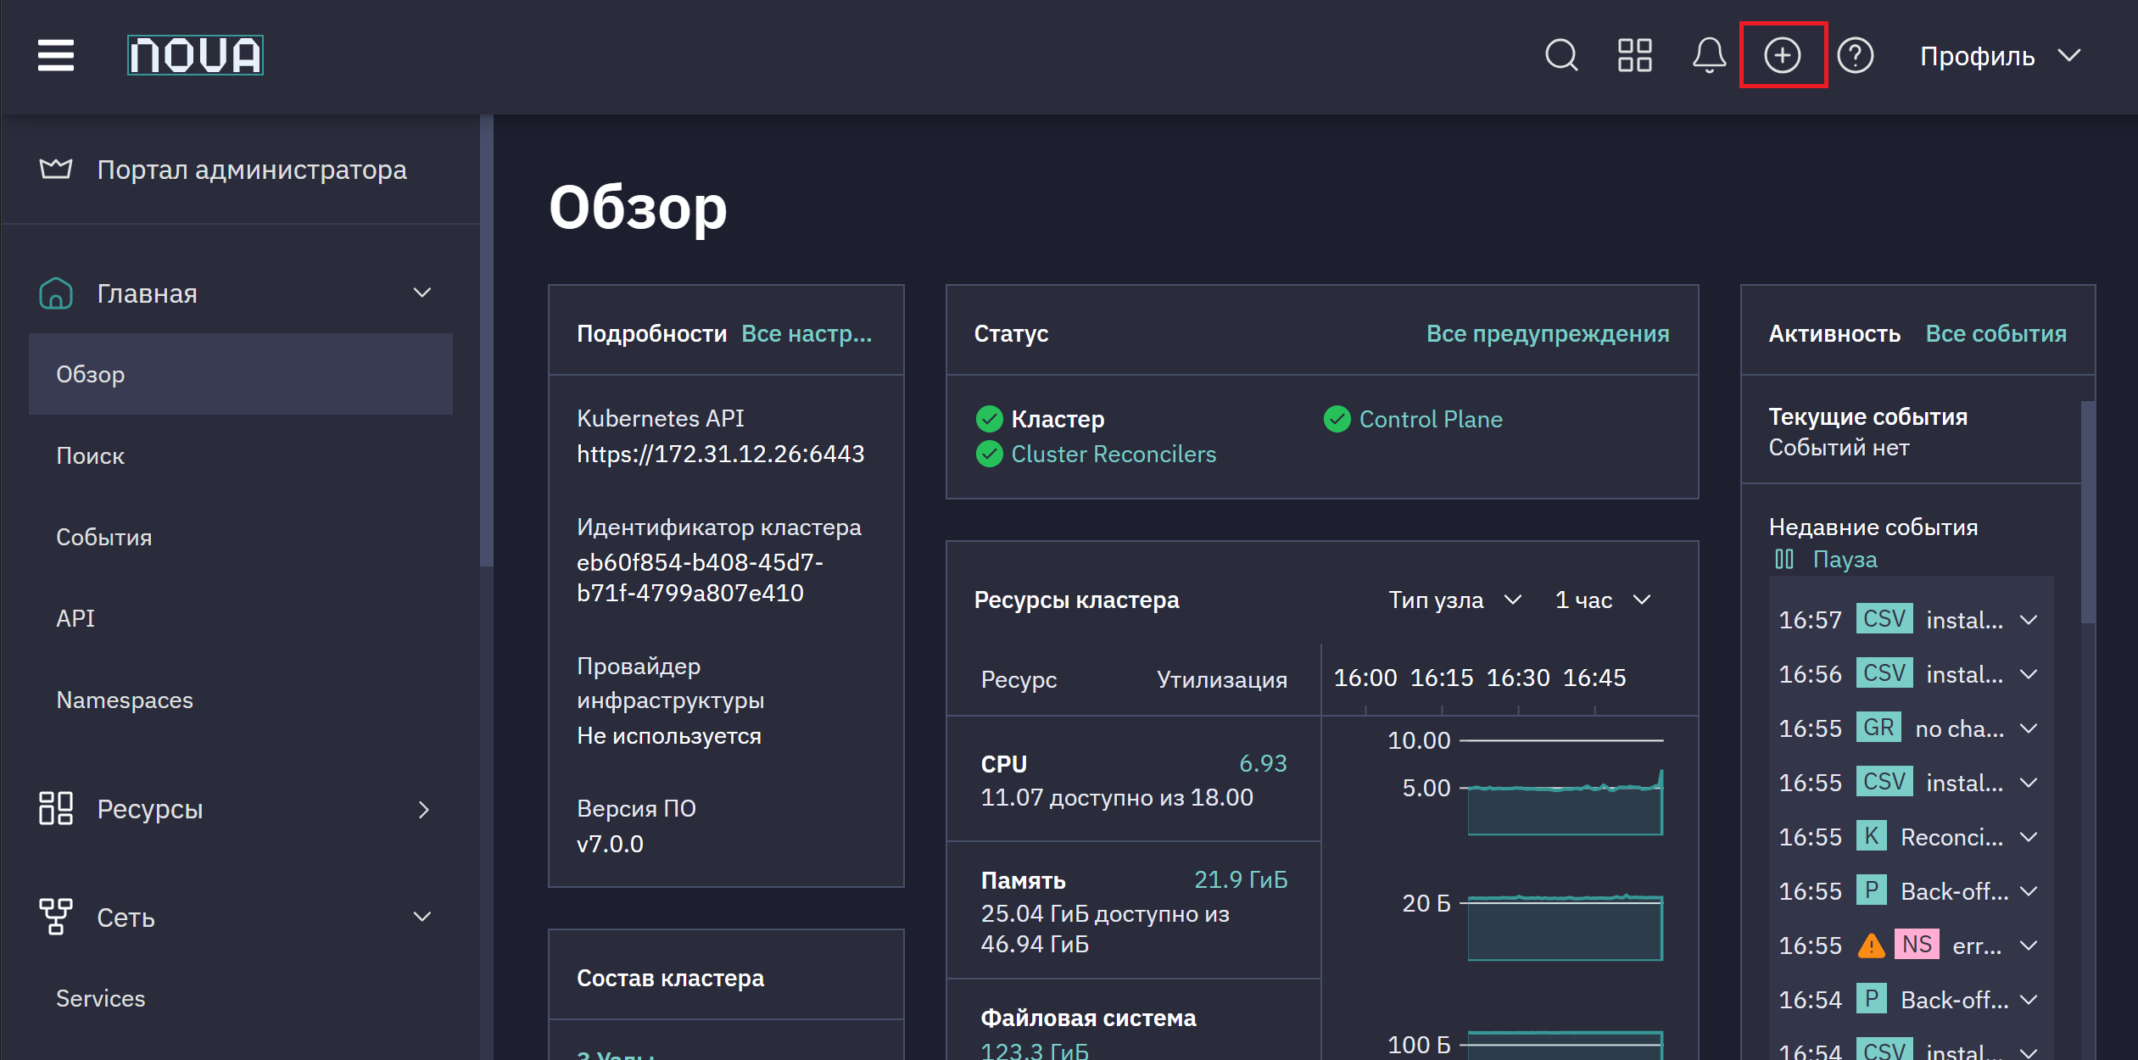Click the Control Plane status link

[x=1431, y=419]
